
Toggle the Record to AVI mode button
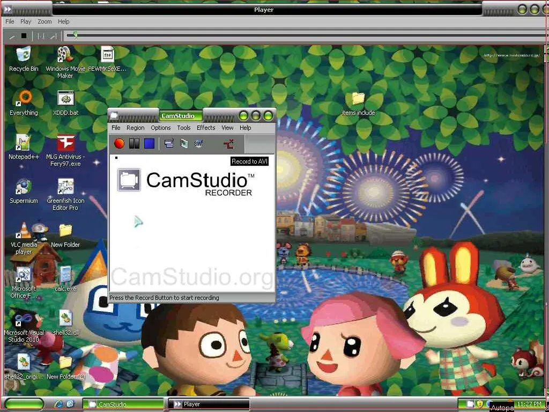(x=249, y=161)
